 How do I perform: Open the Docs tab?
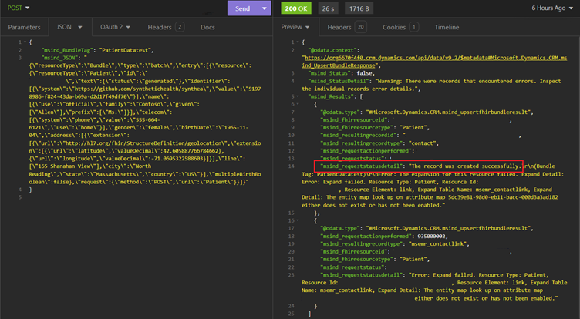[x=207, y=27]
